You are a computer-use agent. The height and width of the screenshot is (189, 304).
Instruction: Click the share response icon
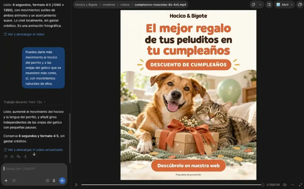[25, 157]
